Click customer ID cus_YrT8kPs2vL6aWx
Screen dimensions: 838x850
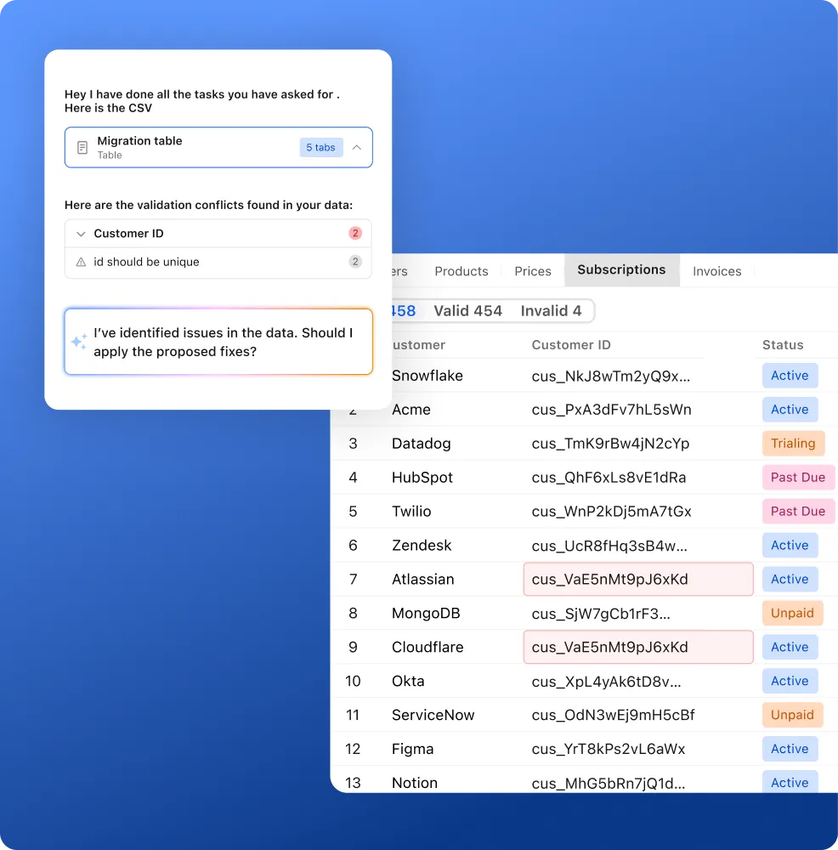click(609, 749)
